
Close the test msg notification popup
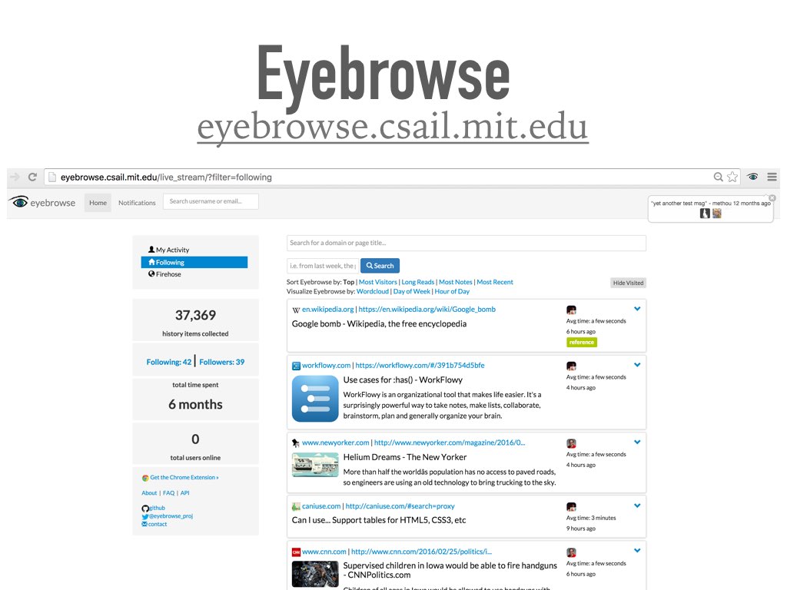tap(772, 198)
